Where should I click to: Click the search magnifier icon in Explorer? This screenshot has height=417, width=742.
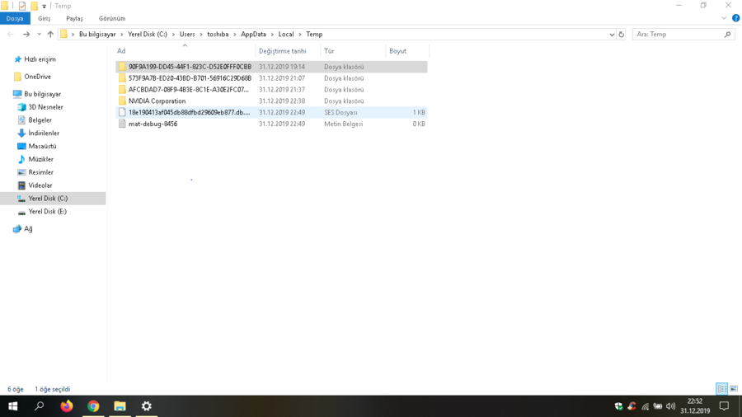tap(727, 34)
